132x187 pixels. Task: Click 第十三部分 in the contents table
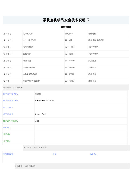click(x=70, y=60)
